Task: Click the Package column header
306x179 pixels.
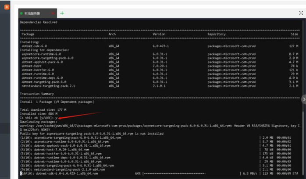Action: pyautogui.click(x=28, y=34)
